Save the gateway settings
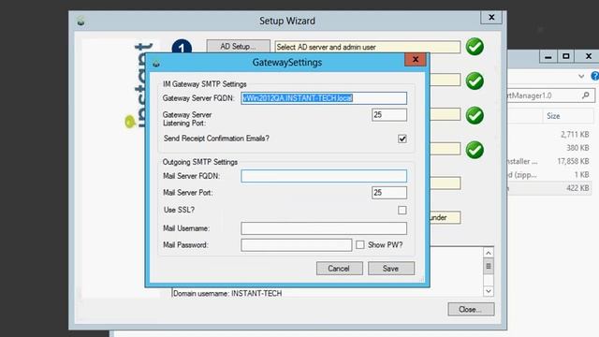Screen dimensions: 599x337 point(391,269)
